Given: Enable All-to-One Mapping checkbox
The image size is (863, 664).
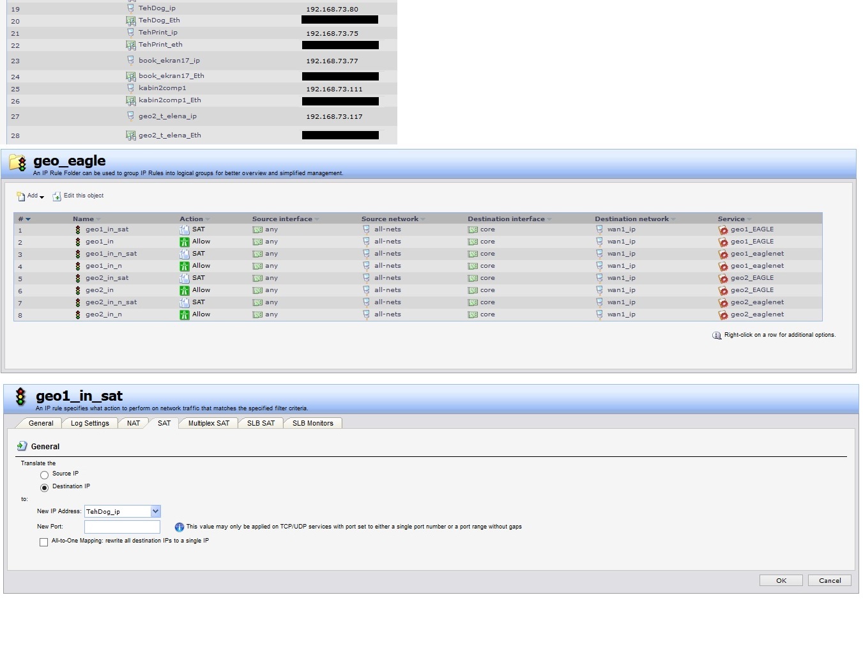Looking at the screenshot, I should [43, 542].
